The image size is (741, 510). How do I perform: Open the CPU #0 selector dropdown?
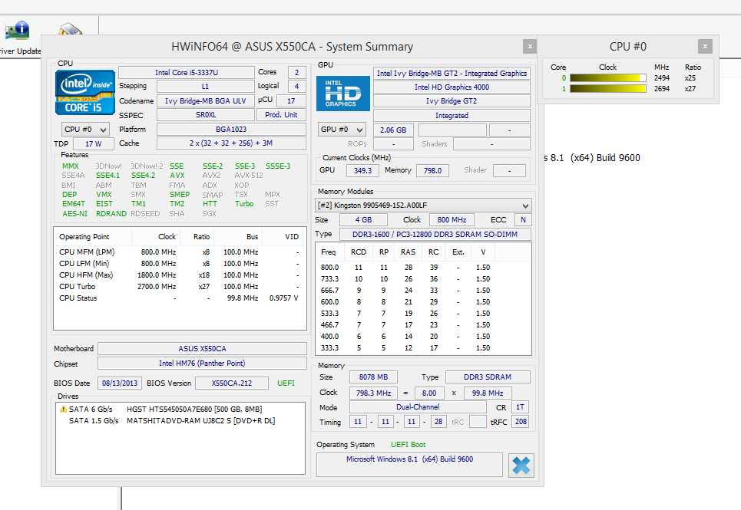pyautogui.click(x=85, y=130)
